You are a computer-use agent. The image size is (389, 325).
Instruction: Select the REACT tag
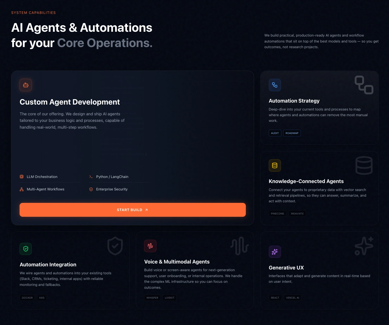[x=275, y=298]
